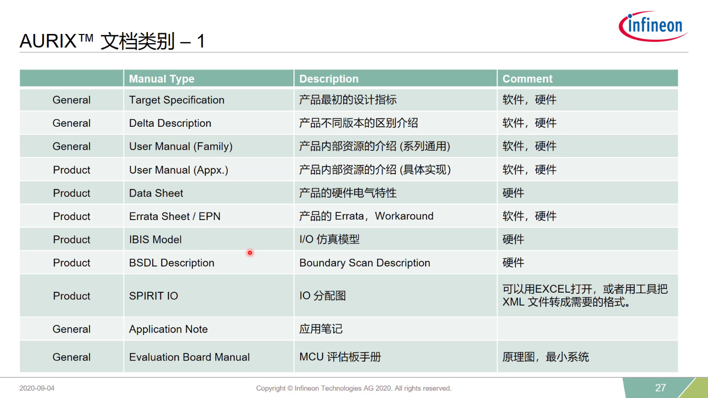This screenshot has width=708, height=398.
Task: Click the Evaluation Board Manual entry
Action: click(x=189, y=357)
